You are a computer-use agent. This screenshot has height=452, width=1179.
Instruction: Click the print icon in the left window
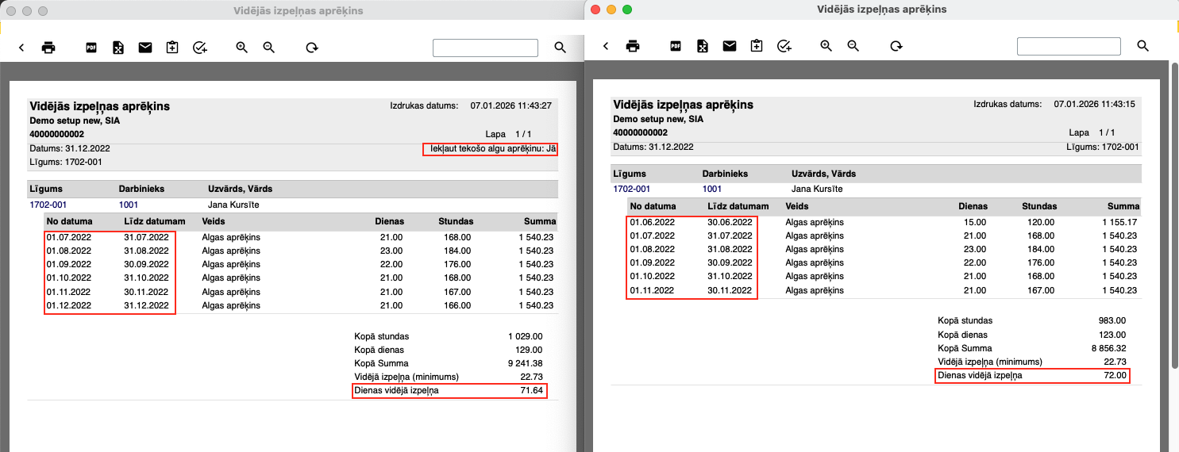48,48
